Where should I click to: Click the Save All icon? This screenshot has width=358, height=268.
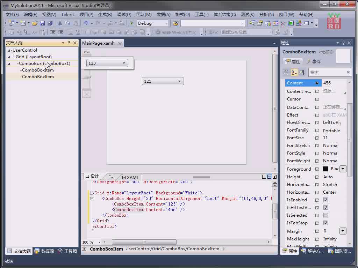[x=50, y=23]
